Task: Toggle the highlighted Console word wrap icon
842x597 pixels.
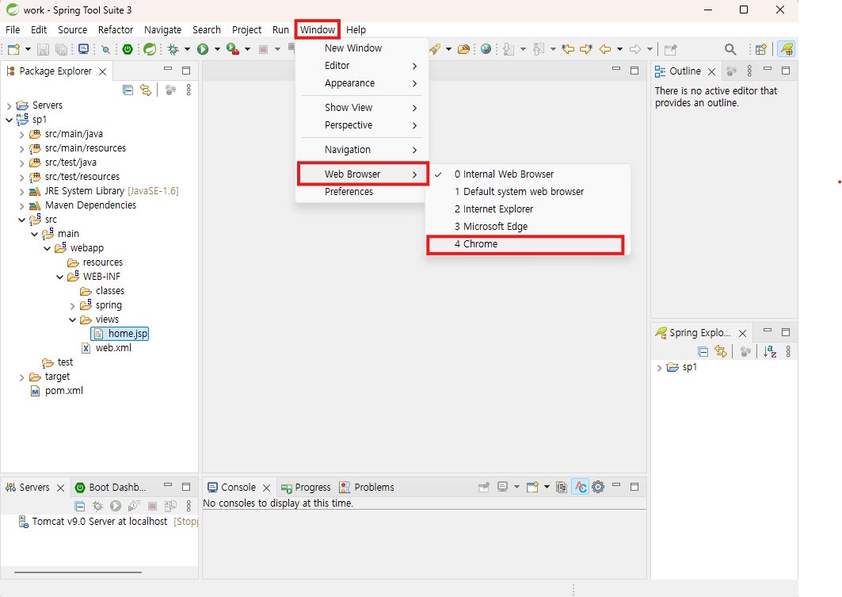Action: 581,487
